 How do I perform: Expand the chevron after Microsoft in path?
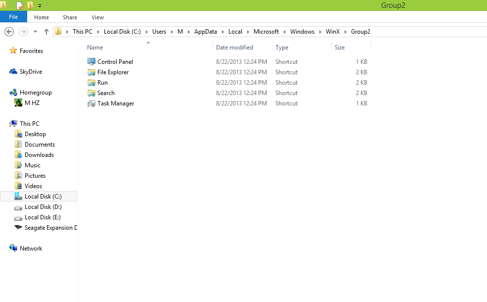pos(284,32)
